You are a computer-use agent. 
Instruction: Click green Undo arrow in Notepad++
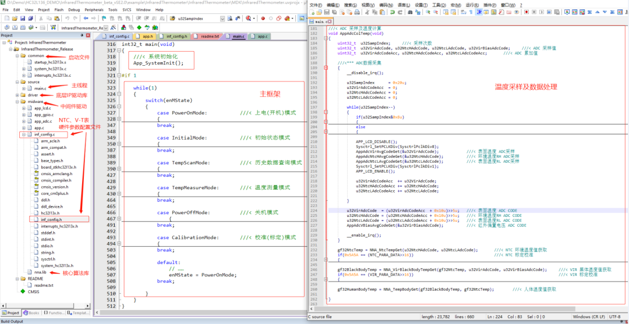tap(393, 12)
